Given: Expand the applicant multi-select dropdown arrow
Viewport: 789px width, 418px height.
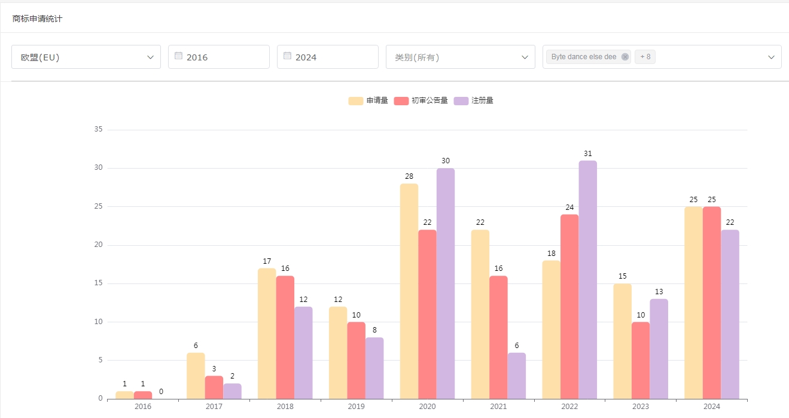Looking at the screenshot, I should click(771, 57).
